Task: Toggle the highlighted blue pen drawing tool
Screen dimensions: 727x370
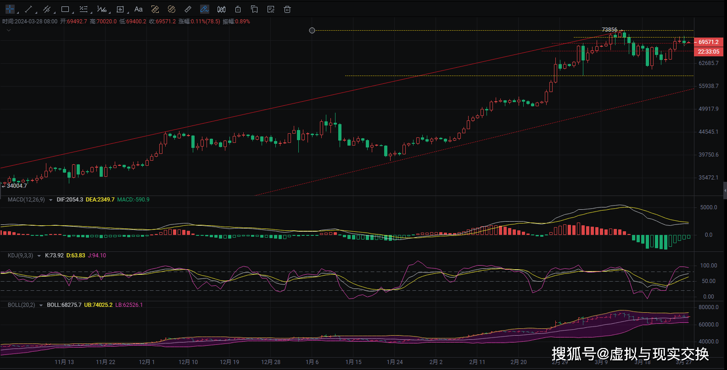Action: (x=205, y=9)
